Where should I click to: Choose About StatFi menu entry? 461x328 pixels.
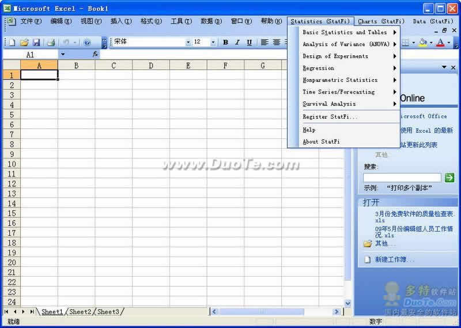click(x=349, y=141)
